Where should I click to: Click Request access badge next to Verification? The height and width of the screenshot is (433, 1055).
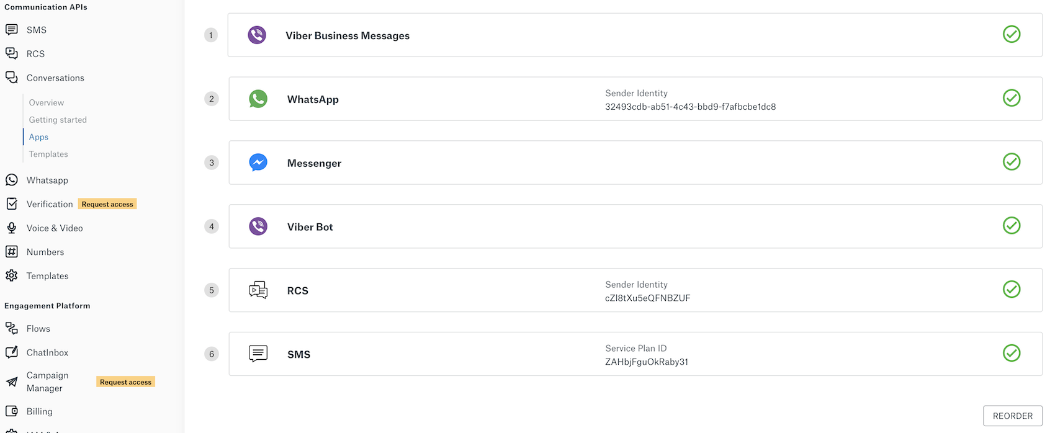point(107,204)
